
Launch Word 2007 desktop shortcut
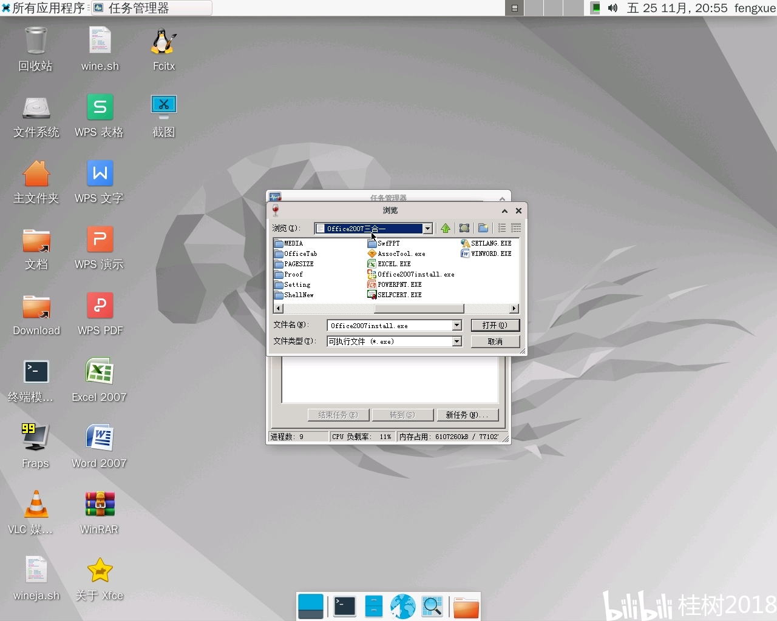click(100, 447)
